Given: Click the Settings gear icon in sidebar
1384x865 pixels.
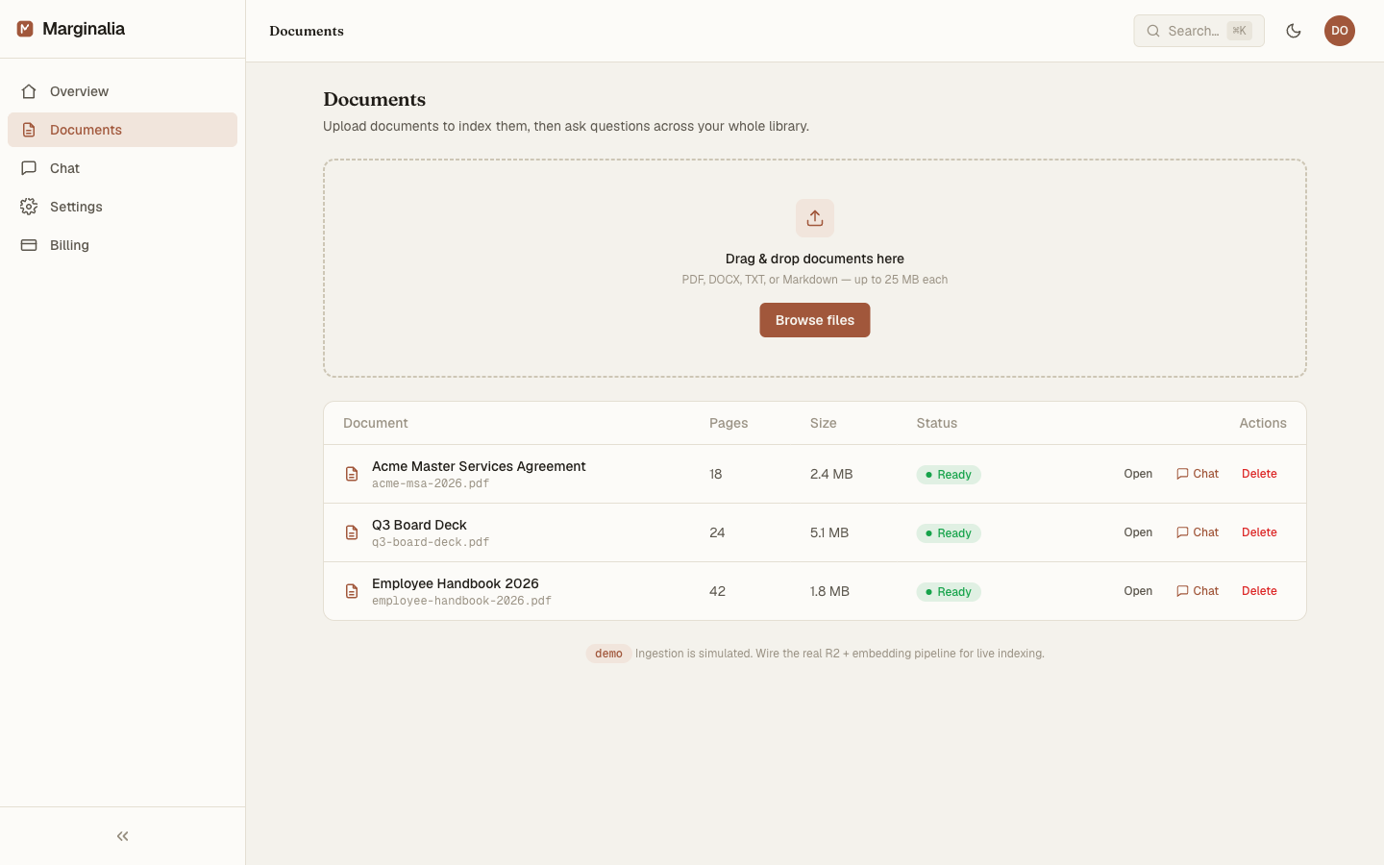Looking at the screenshot, I should point(29,207).
